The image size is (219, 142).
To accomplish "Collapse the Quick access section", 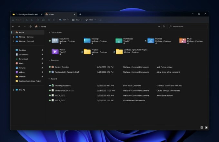I will (x=49, y=33).
